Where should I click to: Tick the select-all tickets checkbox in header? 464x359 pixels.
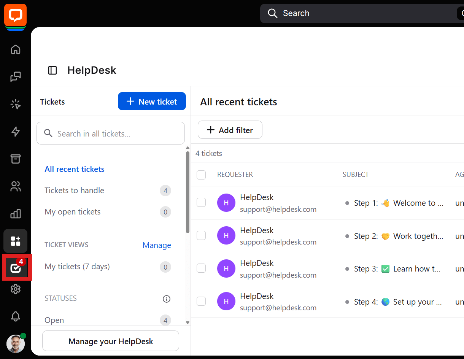201,175
